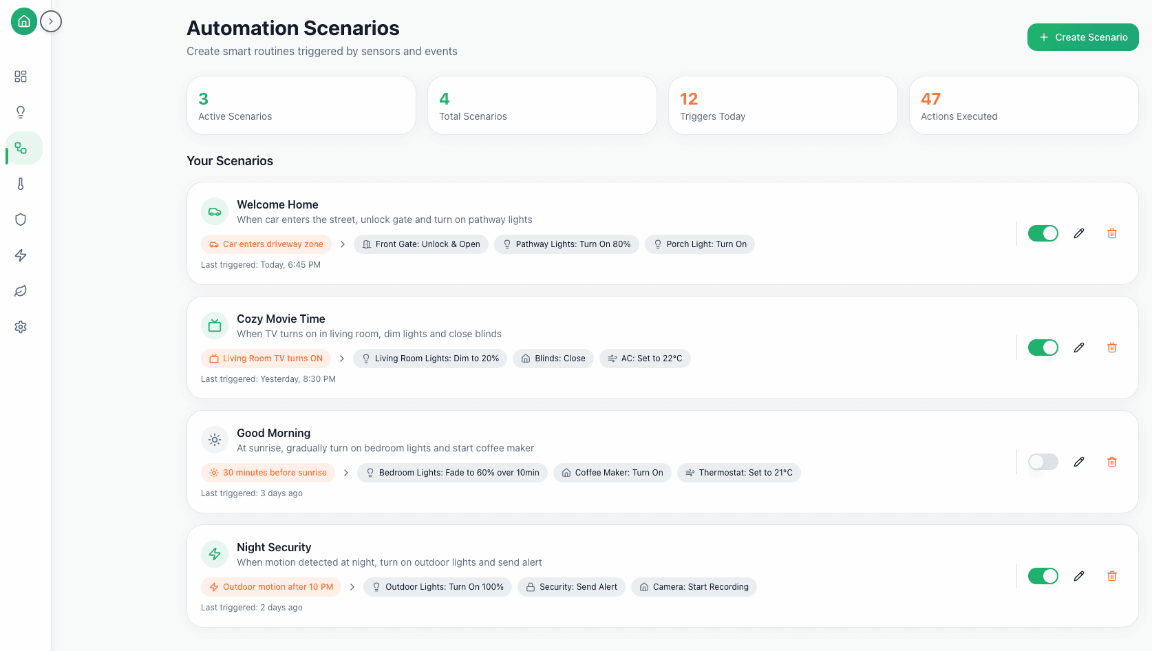Click arrow after Outdoor motion trigger
Viewport: 1152px width, 651px height.
pos(352,587)
